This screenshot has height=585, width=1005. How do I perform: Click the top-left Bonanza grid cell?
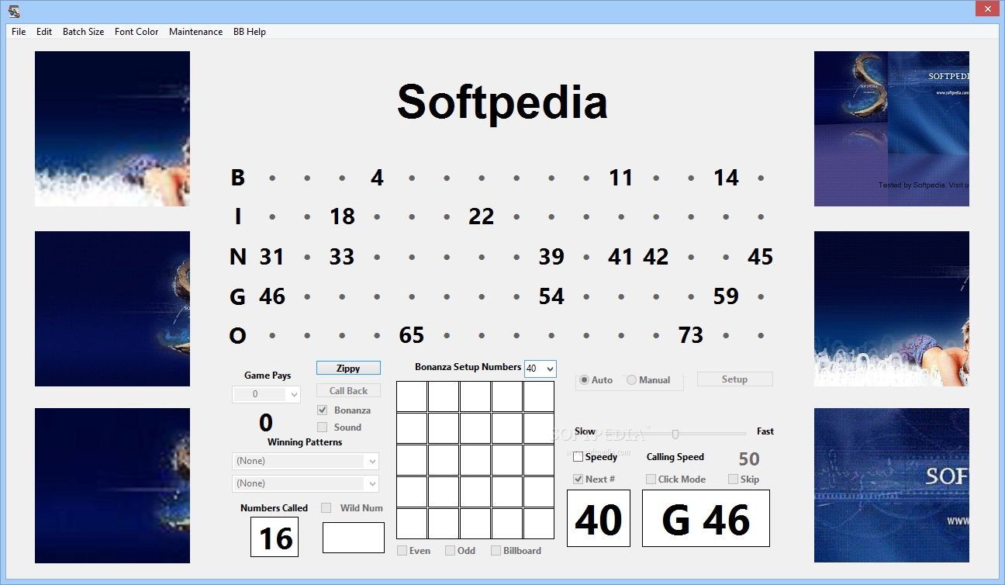[x=412, y=396]
